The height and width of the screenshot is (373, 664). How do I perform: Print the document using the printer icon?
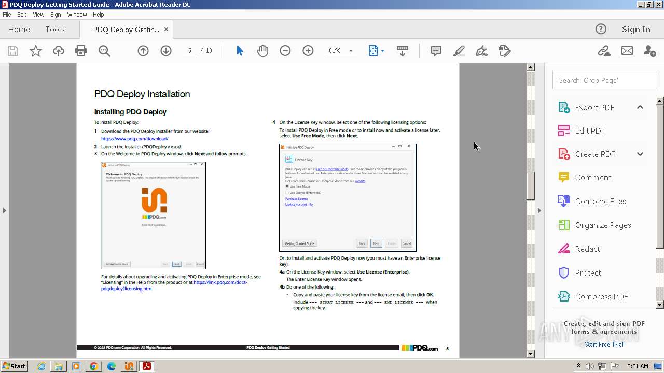(81, 51)
